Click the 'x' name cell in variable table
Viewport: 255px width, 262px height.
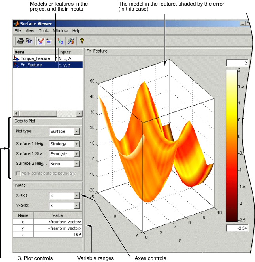pyautogui.click(x=23, y=222)
